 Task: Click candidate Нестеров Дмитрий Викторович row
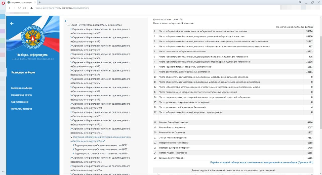click(x=233, y=148)
